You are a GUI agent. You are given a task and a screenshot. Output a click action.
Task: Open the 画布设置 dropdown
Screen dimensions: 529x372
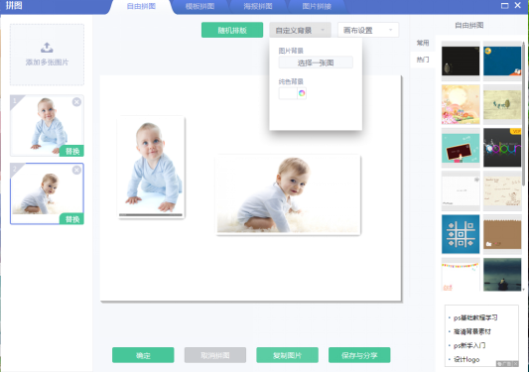click(368, 30)
